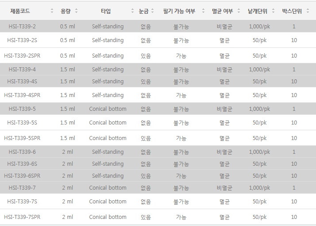316x226 pixels.
Task: Select the HSI-T339-7S product code
Action: (x=22, y=202)
